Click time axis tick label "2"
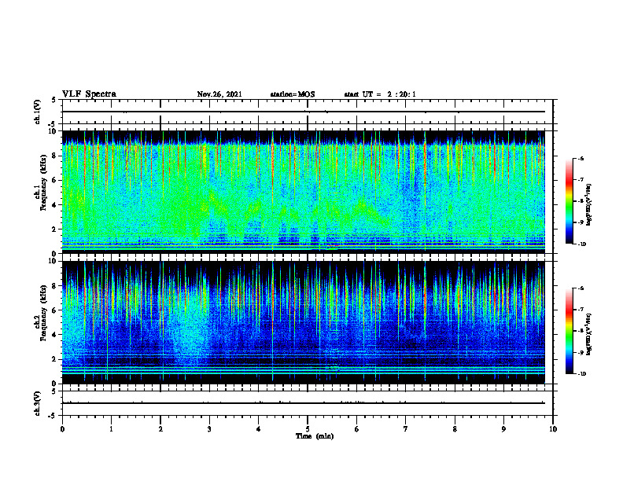The image size is (623, 481). coord(160,429)
